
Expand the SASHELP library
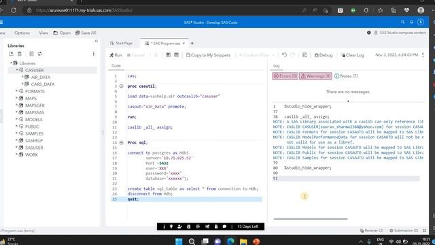pos(16,140)
